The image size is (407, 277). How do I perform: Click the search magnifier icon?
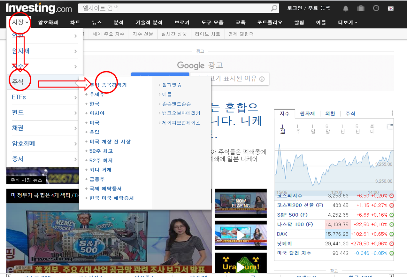(274, 8)
